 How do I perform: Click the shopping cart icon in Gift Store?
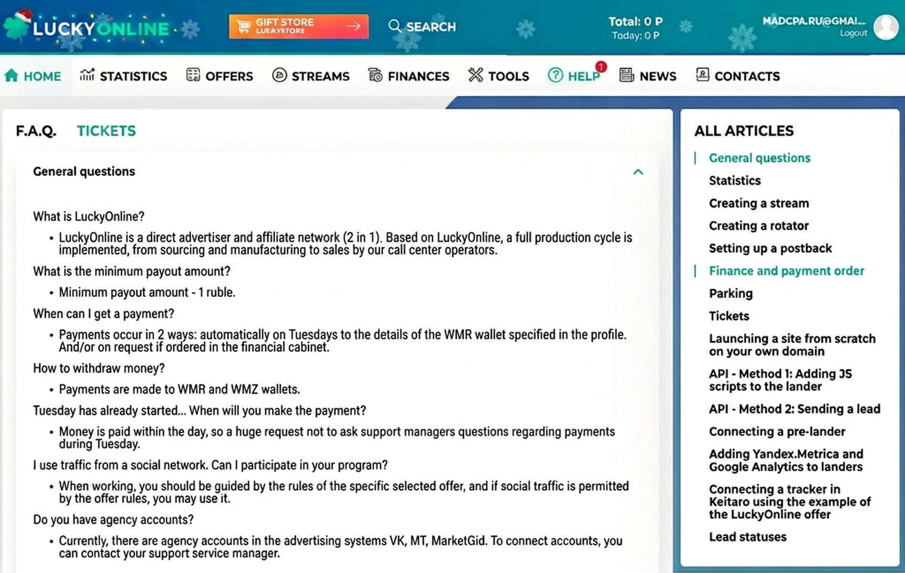click(243, 26)
